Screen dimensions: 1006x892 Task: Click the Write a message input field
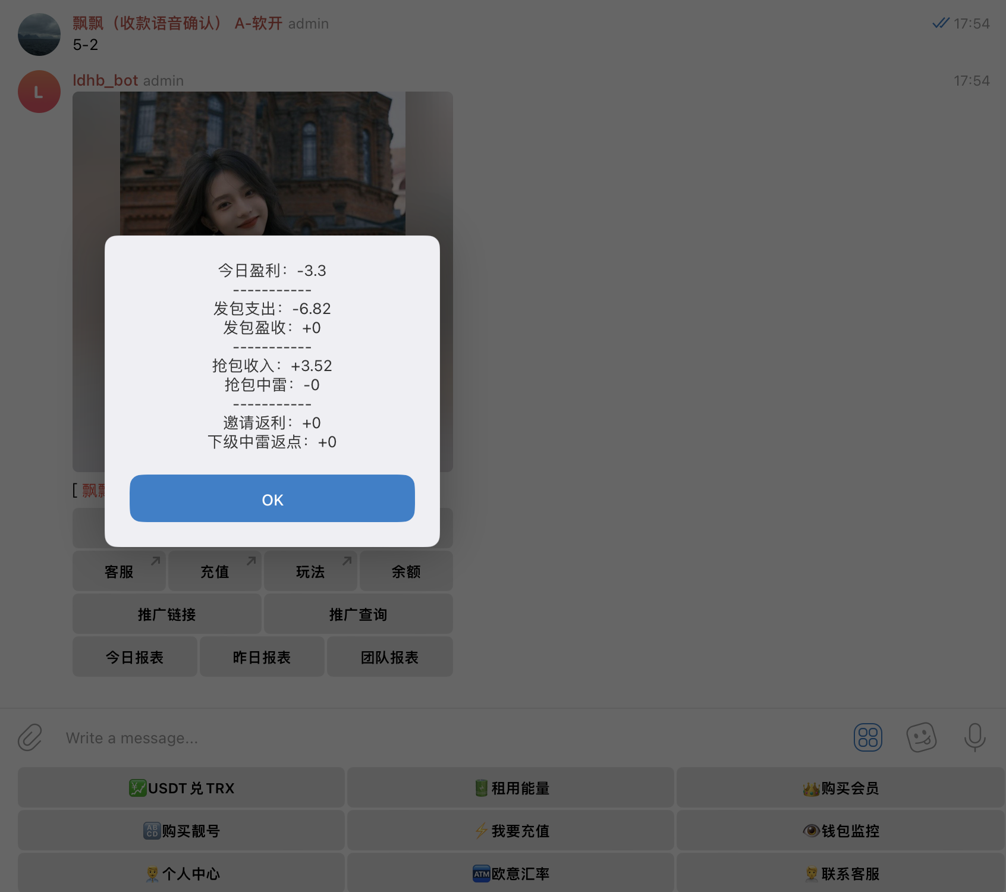[x=416, y=737]
